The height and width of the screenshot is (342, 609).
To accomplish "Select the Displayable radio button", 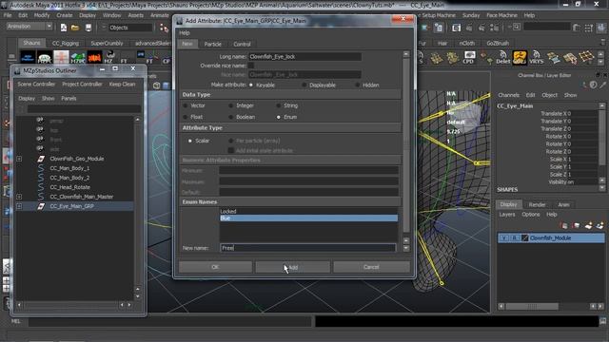I will coord(304,85).
